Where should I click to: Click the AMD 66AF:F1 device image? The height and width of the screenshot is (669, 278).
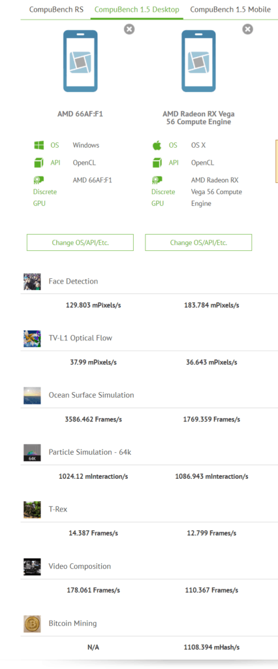tap(80, 61)
